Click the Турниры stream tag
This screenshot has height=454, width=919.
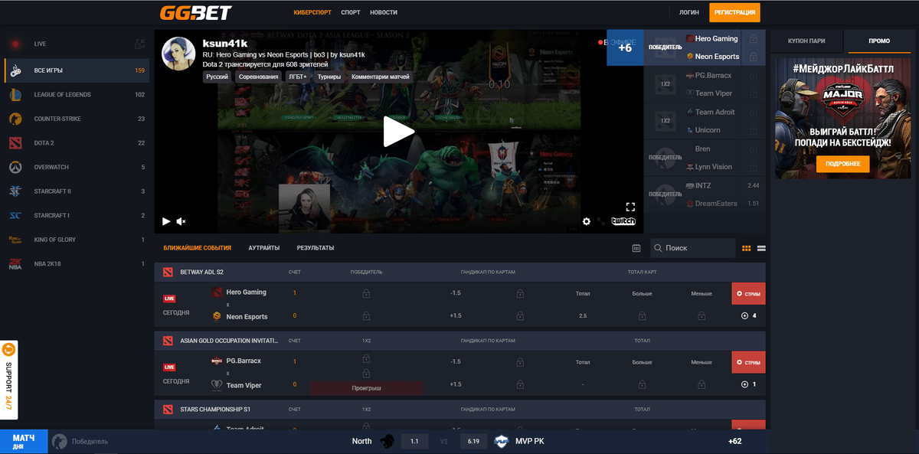329,77
